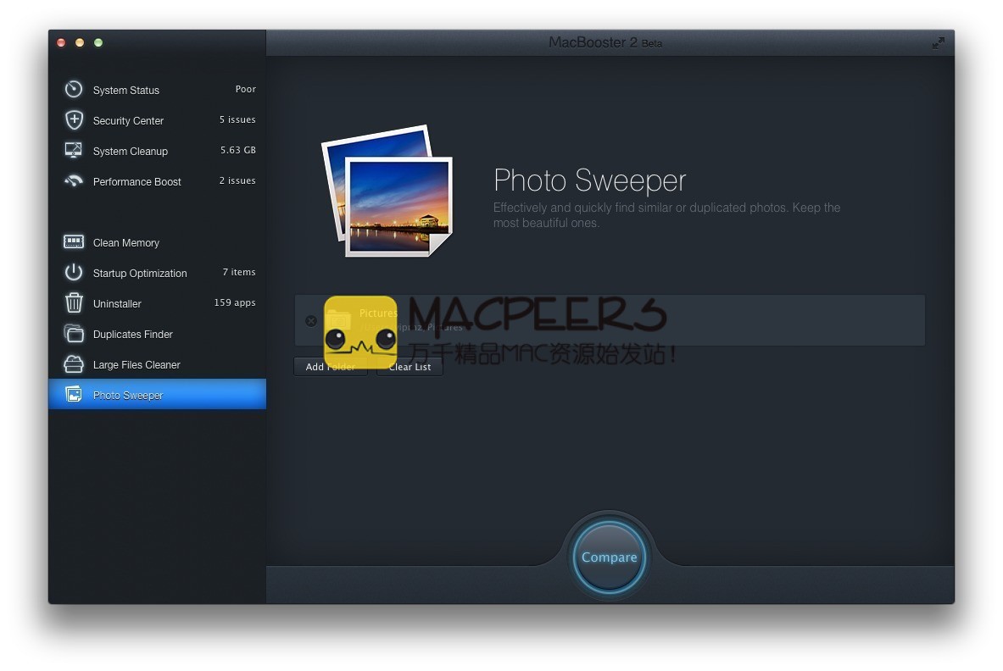Remove the Pictures folder from list
The width and height of the screenshot is (1003, 671).
pyautogui.click(x=311, y=320)
